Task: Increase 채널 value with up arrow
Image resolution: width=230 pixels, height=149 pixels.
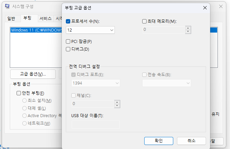Action: tap(117, 102)
